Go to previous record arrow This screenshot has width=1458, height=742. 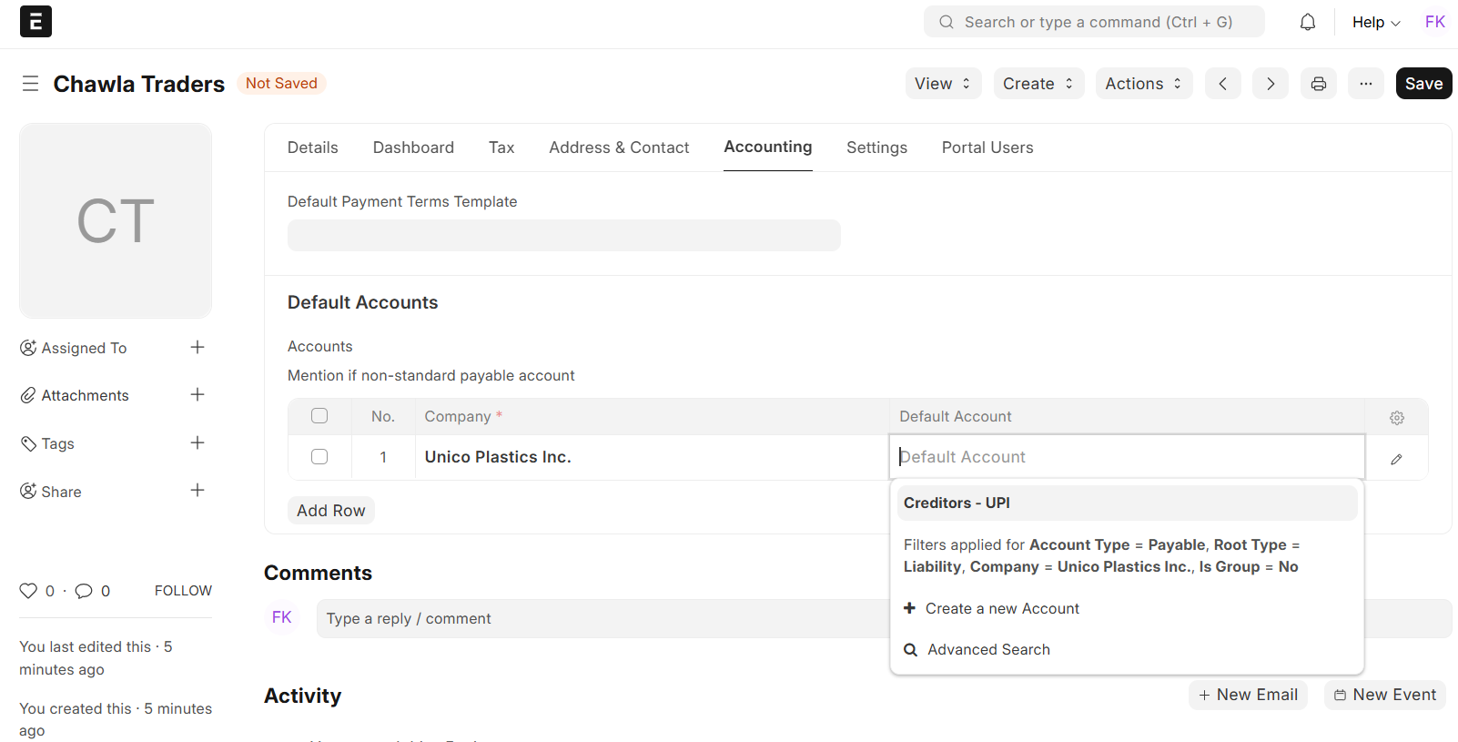[1222, 84]
